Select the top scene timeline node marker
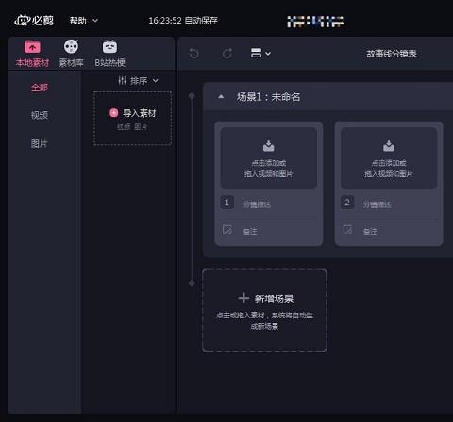Screen dimensions: 453x422 (192, 96)
